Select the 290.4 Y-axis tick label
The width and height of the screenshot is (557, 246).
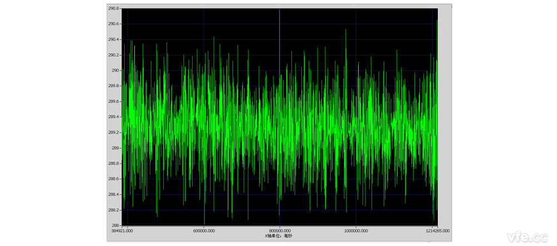click(x=114, y=39)
